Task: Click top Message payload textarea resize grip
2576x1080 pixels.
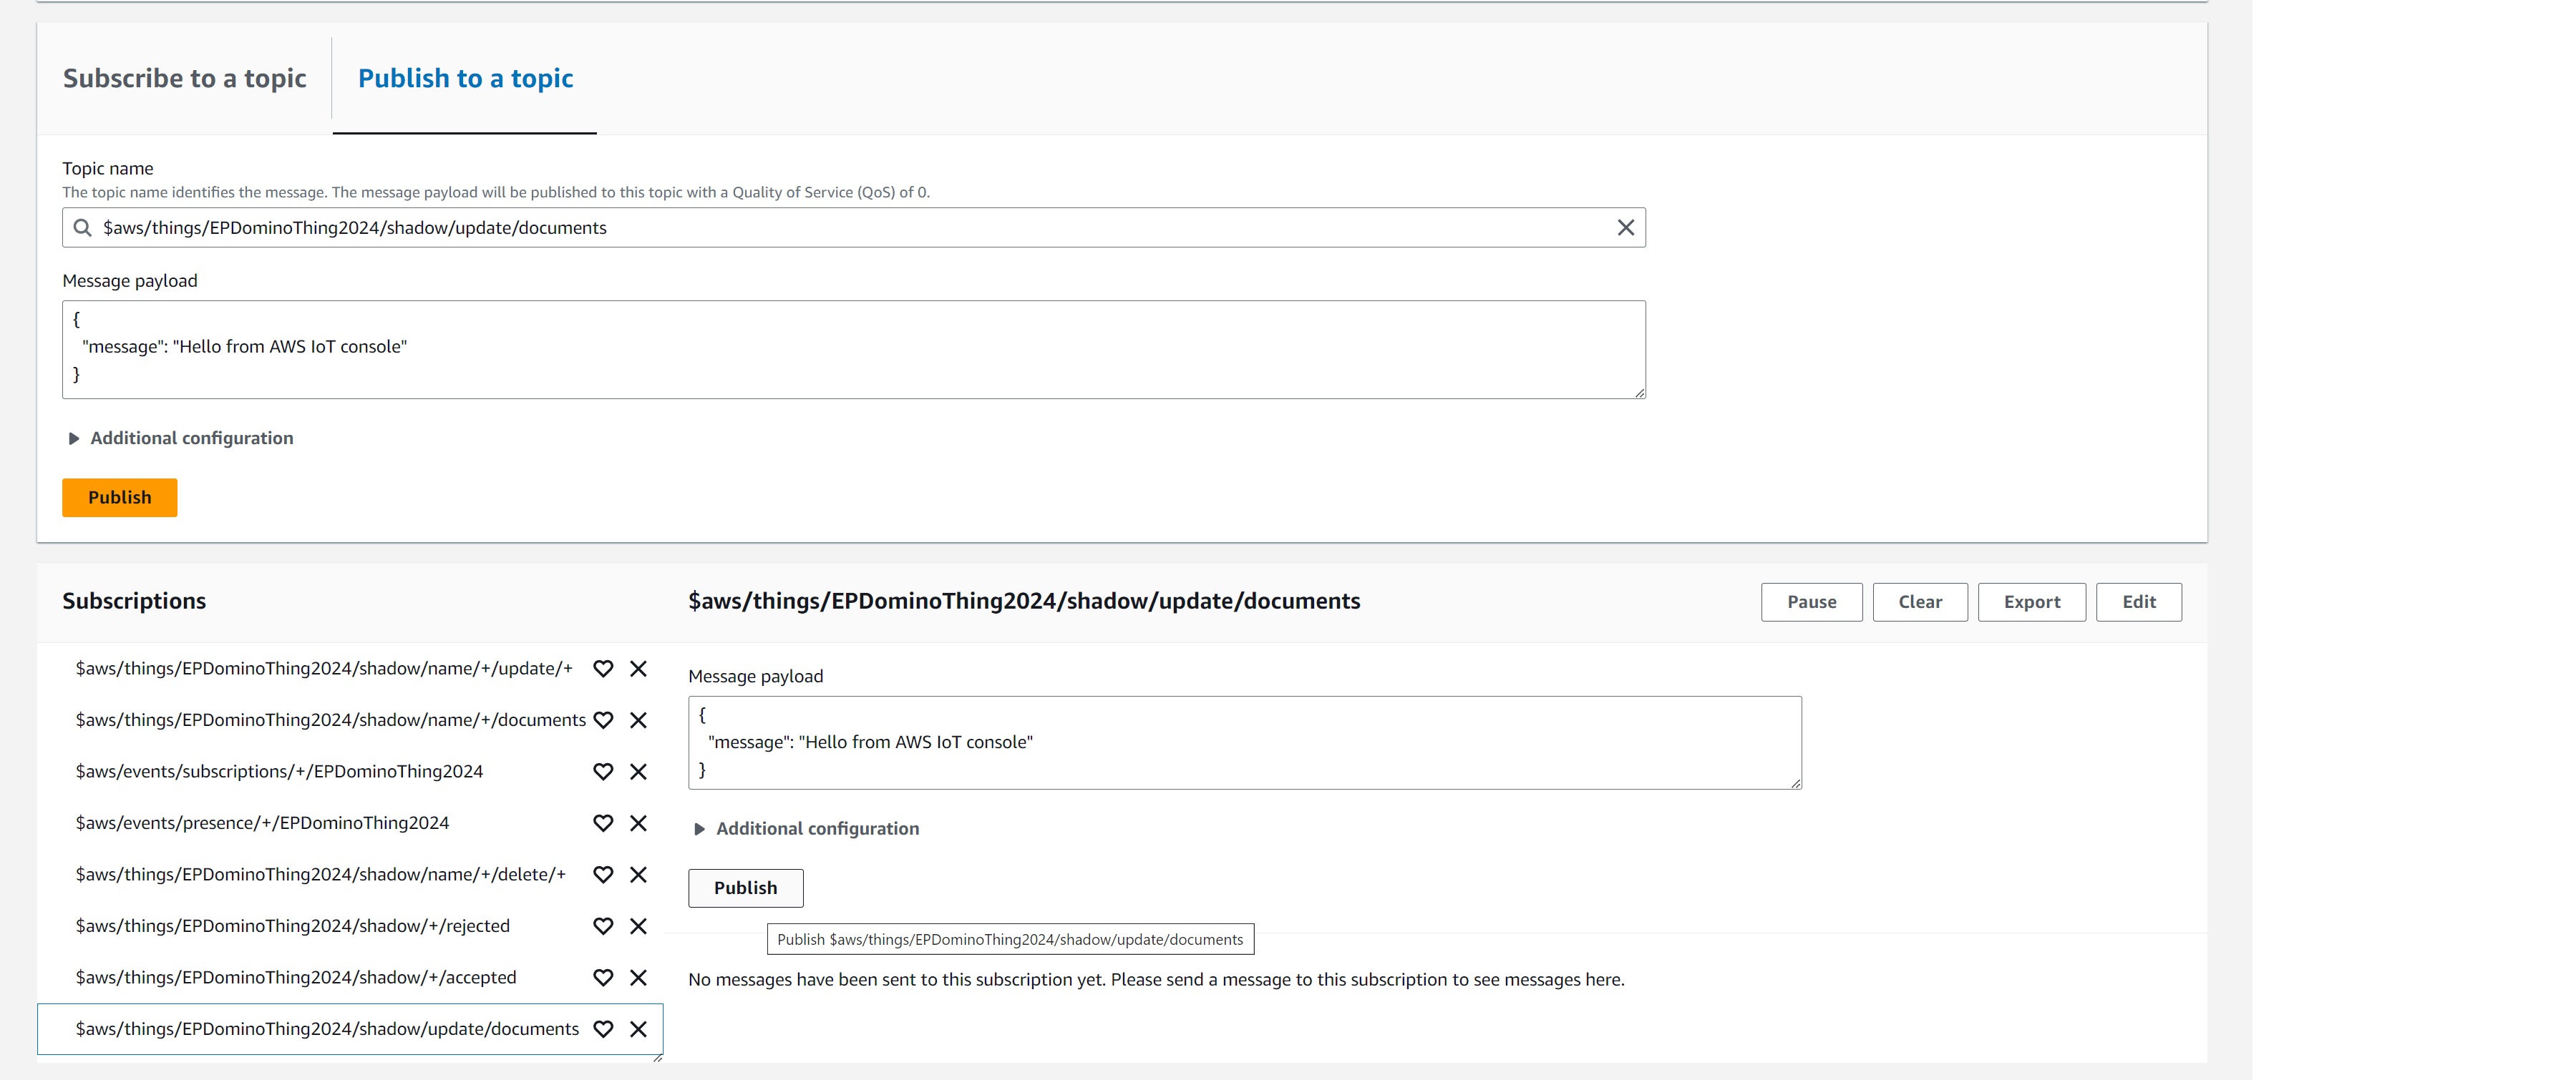Action: coord(1639,393)
